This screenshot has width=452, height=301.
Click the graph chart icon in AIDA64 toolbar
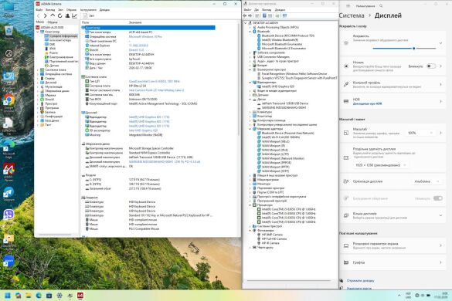click(x=74, y=15)
